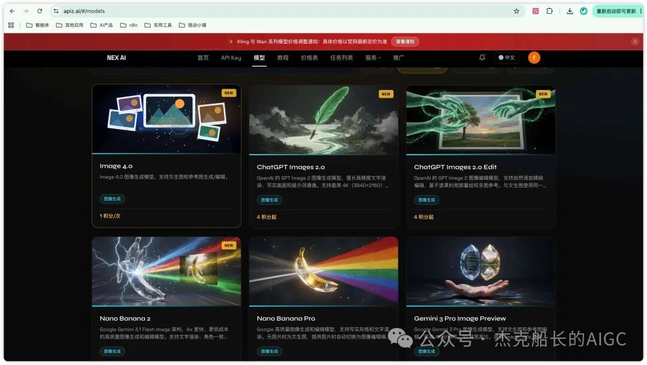Click the green circular profile icon in toolbar
The width and height of the screenshot is (647, 365).
coord(583,11)
